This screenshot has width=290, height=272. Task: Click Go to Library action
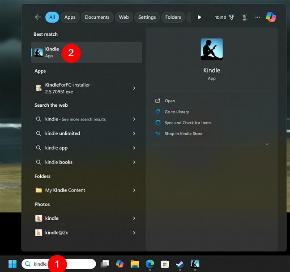(177, 112)
